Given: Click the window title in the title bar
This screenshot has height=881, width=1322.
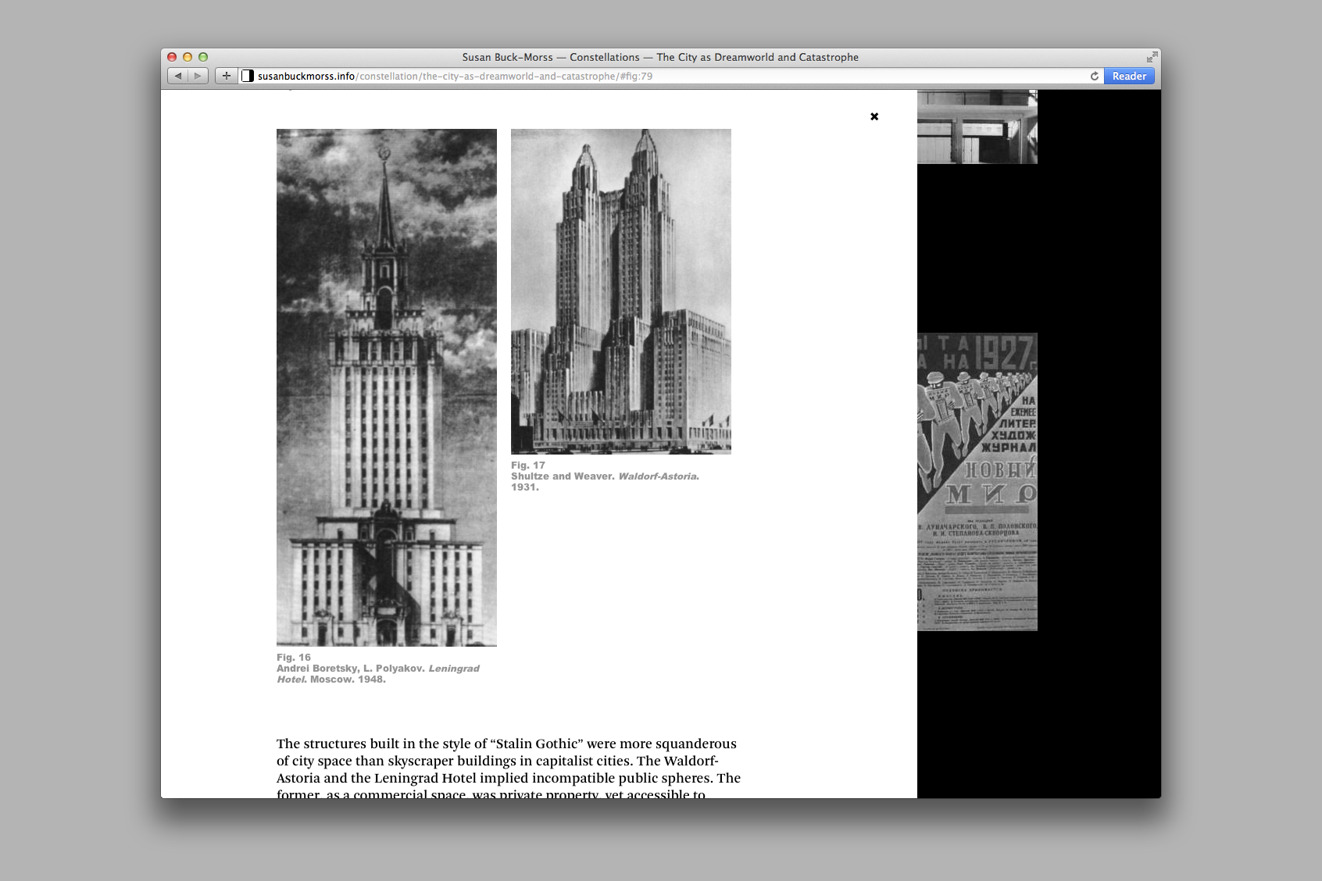Looking at the screenshot, I should (x=660, y=57).
